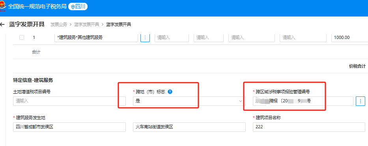Click the 价税合计 label
The image size is (368, 146).
point(357,66)
